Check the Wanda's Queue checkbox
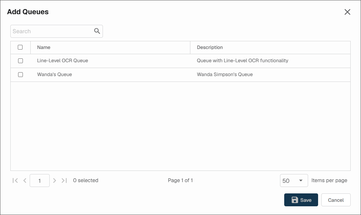The width and height of the screenshot is (361, 215). [x=21, y=74]
